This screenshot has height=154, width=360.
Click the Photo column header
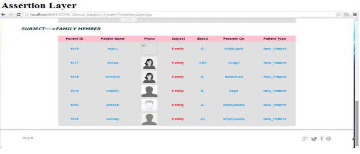149,39
